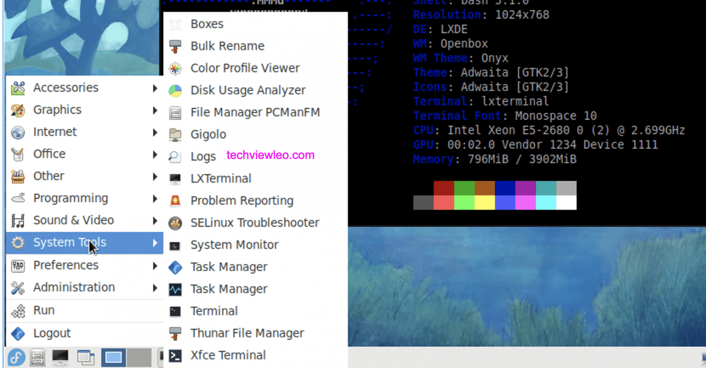Screen dimensions: 706x368
Task: Click the Sound & Video film icon
Action: (18, 221)
